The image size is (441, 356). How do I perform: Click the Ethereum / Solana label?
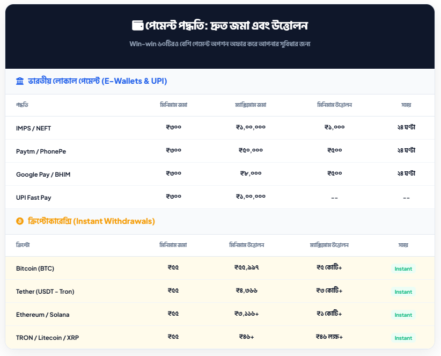(43, 315)
